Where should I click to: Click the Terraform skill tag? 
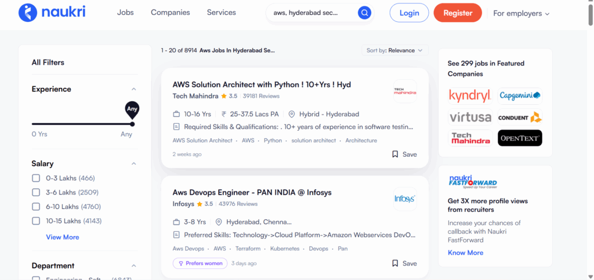tap(248, 249)
